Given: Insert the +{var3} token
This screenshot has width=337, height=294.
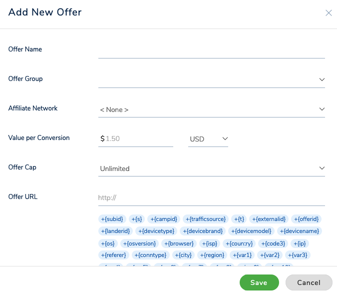Looking at the screenshot, I should tap(298, 255).
